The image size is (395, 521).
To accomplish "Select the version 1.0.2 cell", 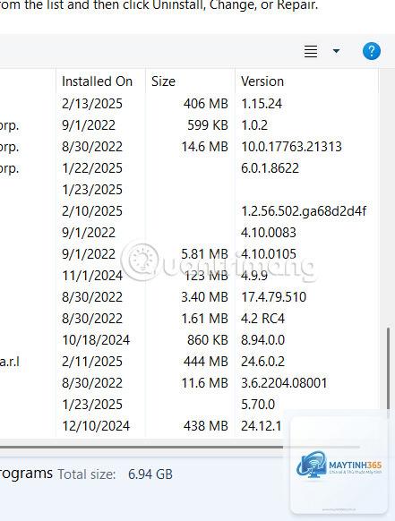I will pos(254,125).
